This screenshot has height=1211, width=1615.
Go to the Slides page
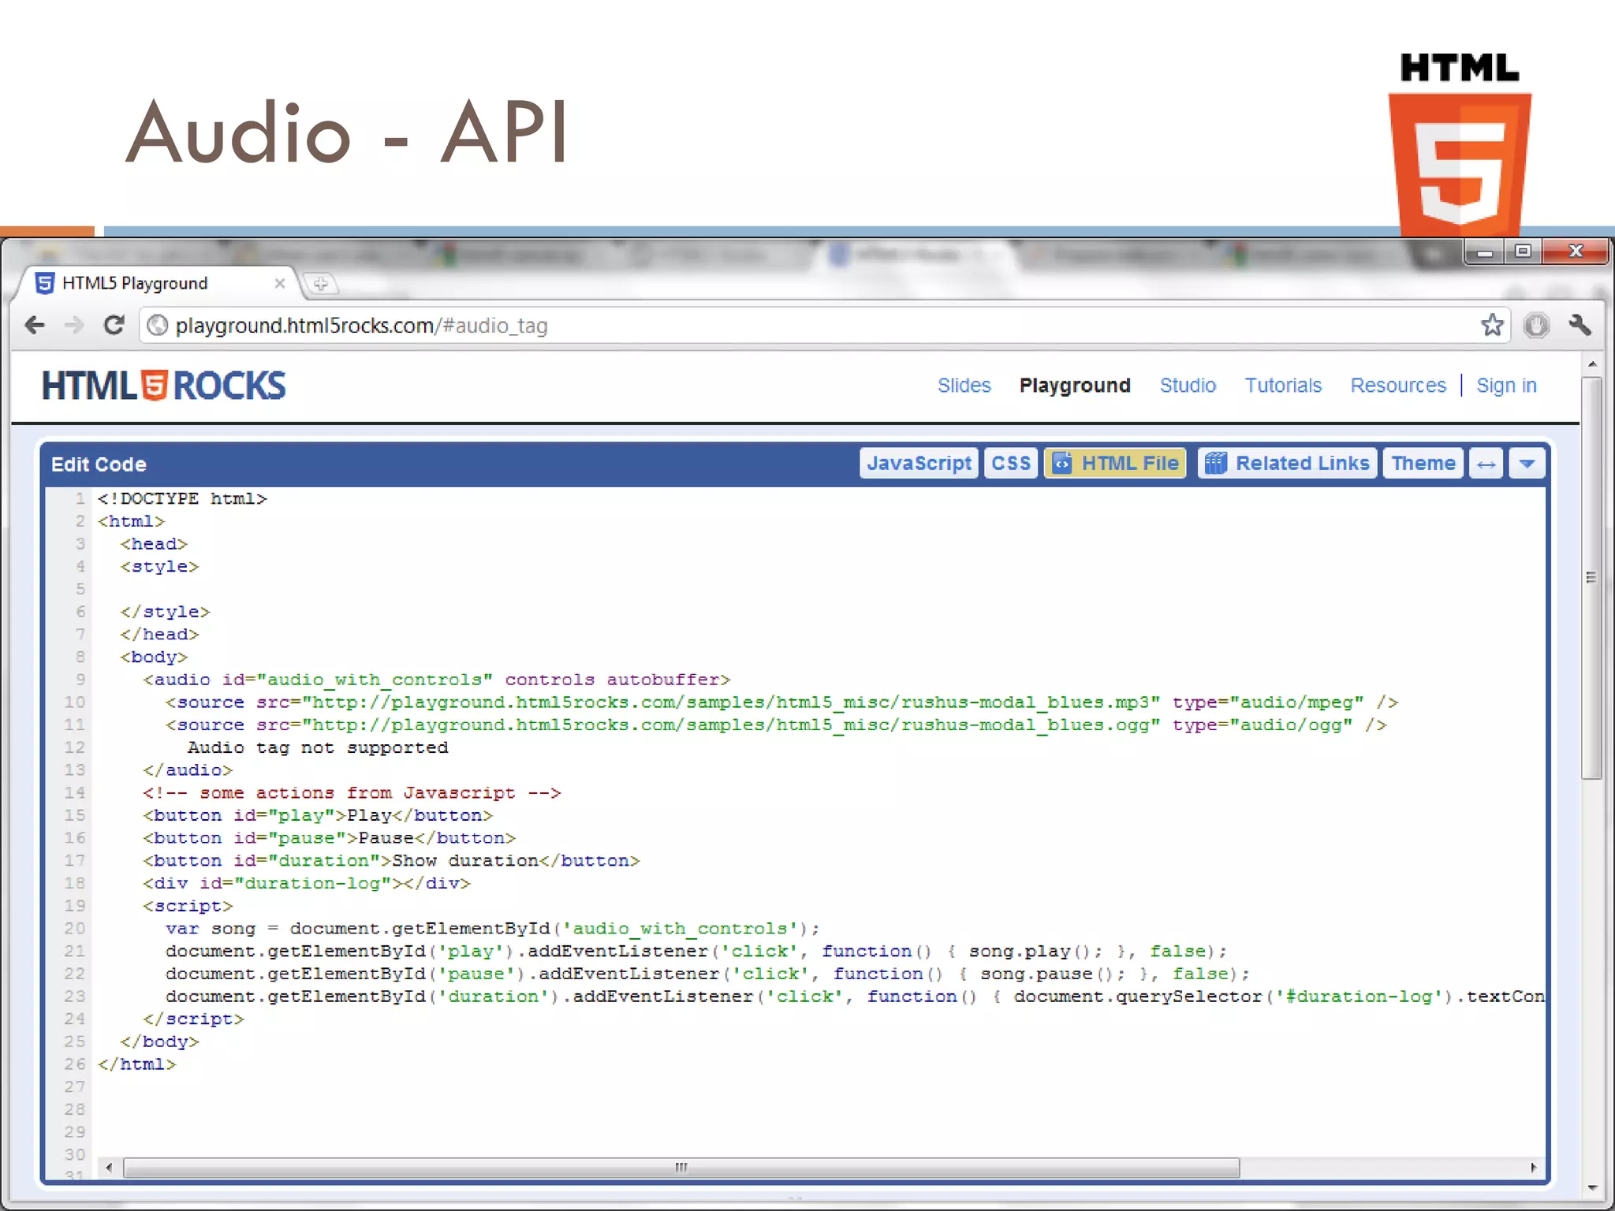(964, 386)
